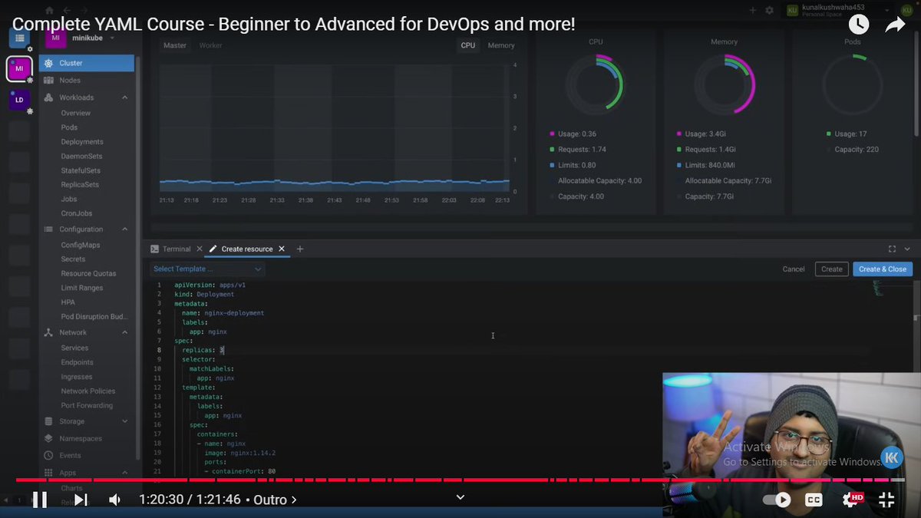921x518 pixels.
Task: Click the channel logo watermark on video
Action: coord(892,457)
